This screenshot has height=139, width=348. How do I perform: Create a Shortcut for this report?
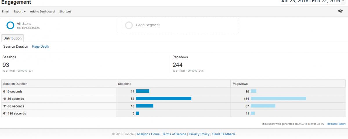(x=65, y=12)
